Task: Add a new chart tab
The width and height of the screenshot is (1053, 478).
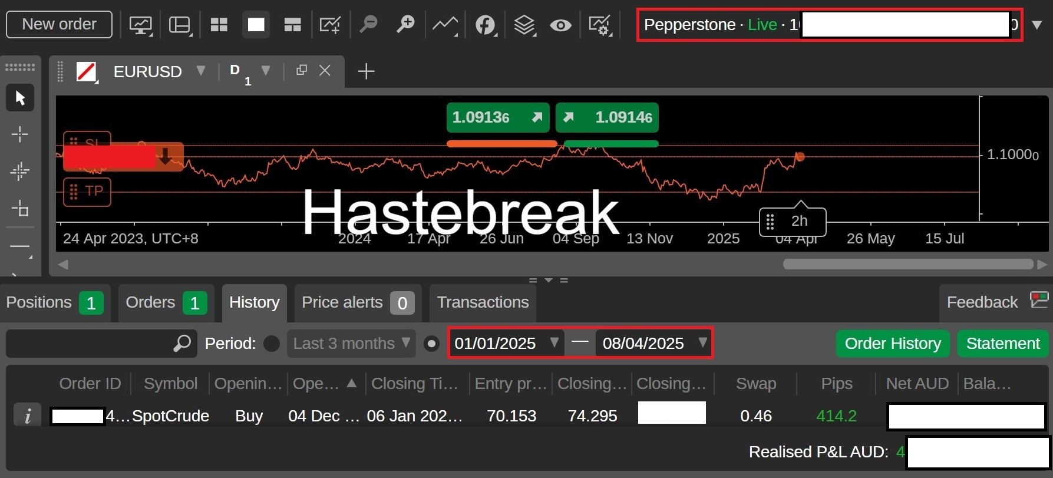Action: click(366, 71)
